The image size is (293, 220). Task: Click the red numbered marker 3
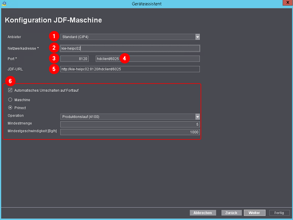[x=54, y=58]
